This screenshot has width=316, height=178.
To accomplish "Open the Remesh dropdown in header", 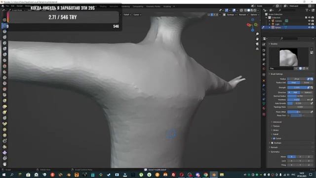I will tap(243, 15).
